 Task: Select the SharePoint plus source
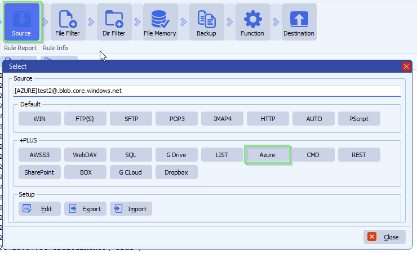click(39, 172)
